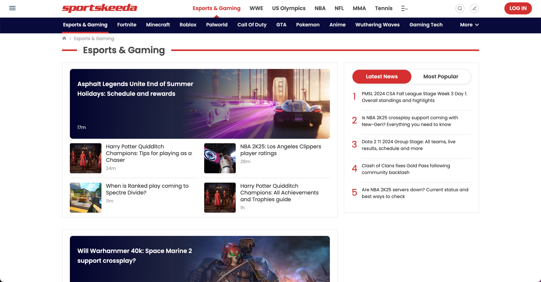Go to the MMA section
The image size is (541, 282).
(359, 8)
